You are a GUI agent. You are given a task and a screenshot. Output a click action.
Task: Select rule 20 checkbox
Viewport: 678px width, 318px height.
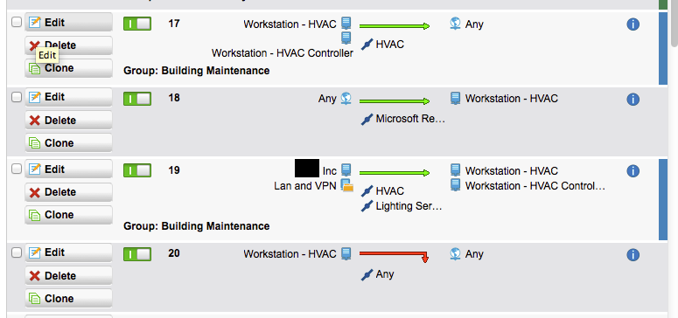[x=16, y=252]
